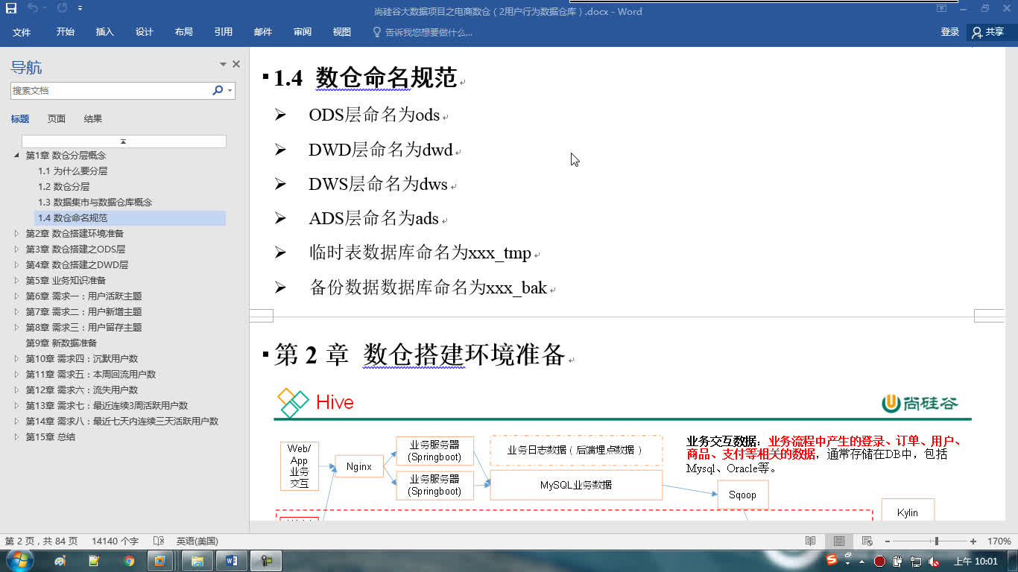The height and width of the screenshot is (572, 1018).
Task: Switch to the 视图 ribbon tab
Action: coord(342,32)
